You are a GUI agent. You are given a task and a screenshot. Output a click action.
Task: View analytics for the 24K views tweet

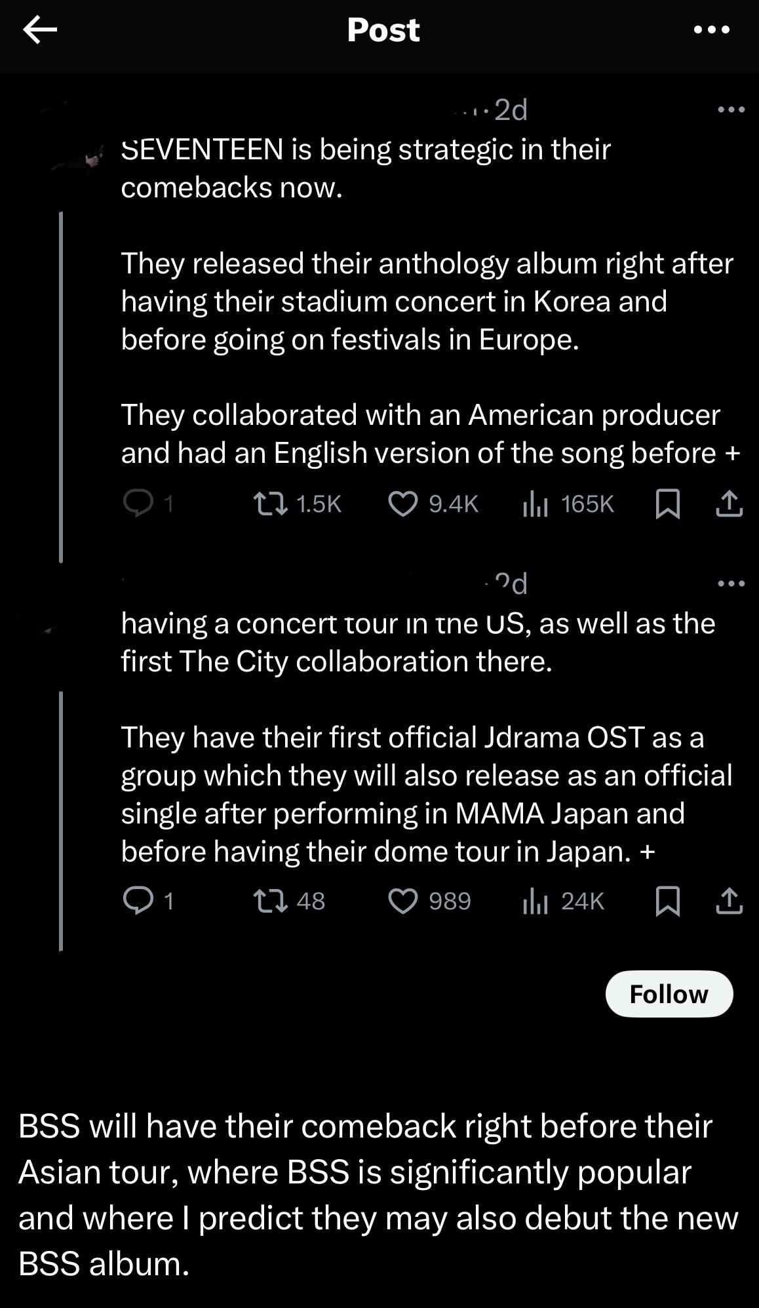pos(535,902)
